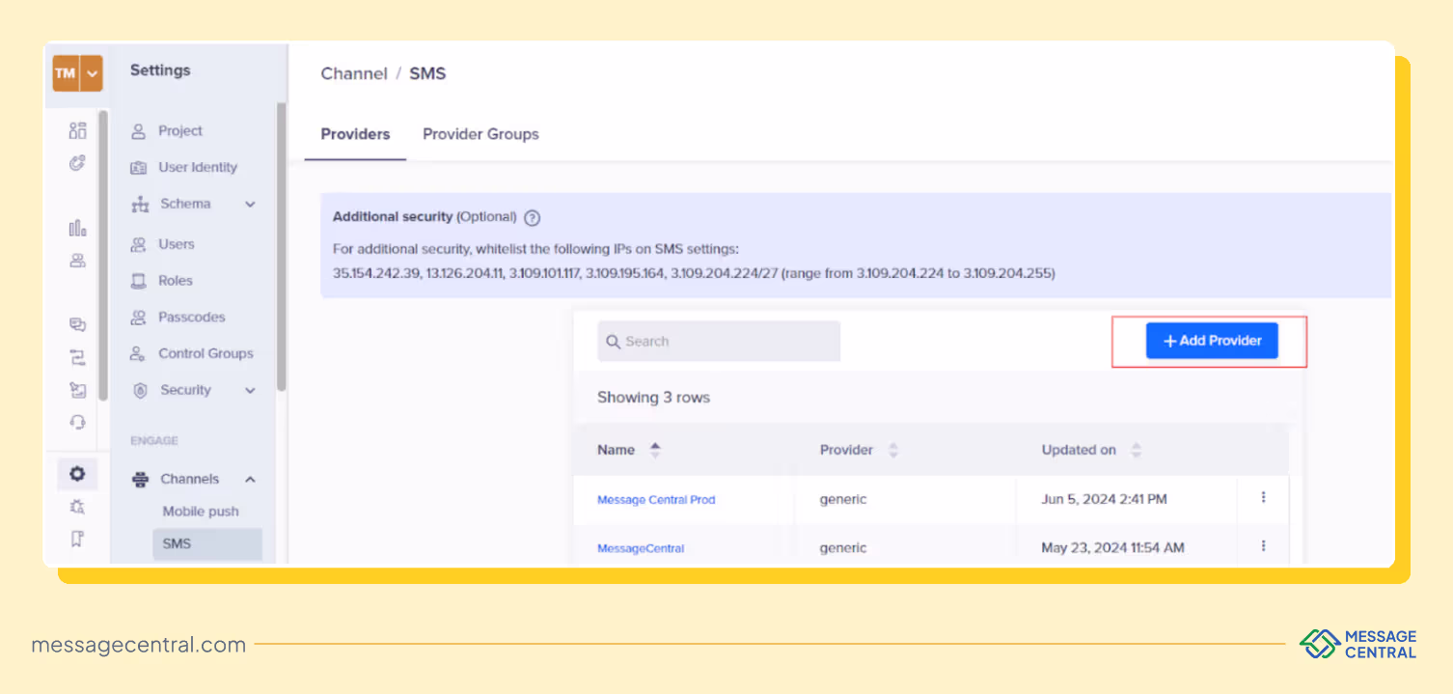
Task: Click the Roles laptop icon
Action: [x=139, y=281]
